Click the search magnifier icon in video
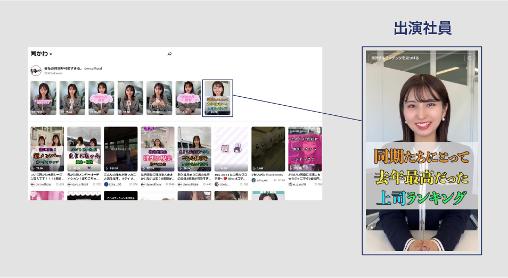The height and width of the screenshot is (278, 508). click(469, 58)
